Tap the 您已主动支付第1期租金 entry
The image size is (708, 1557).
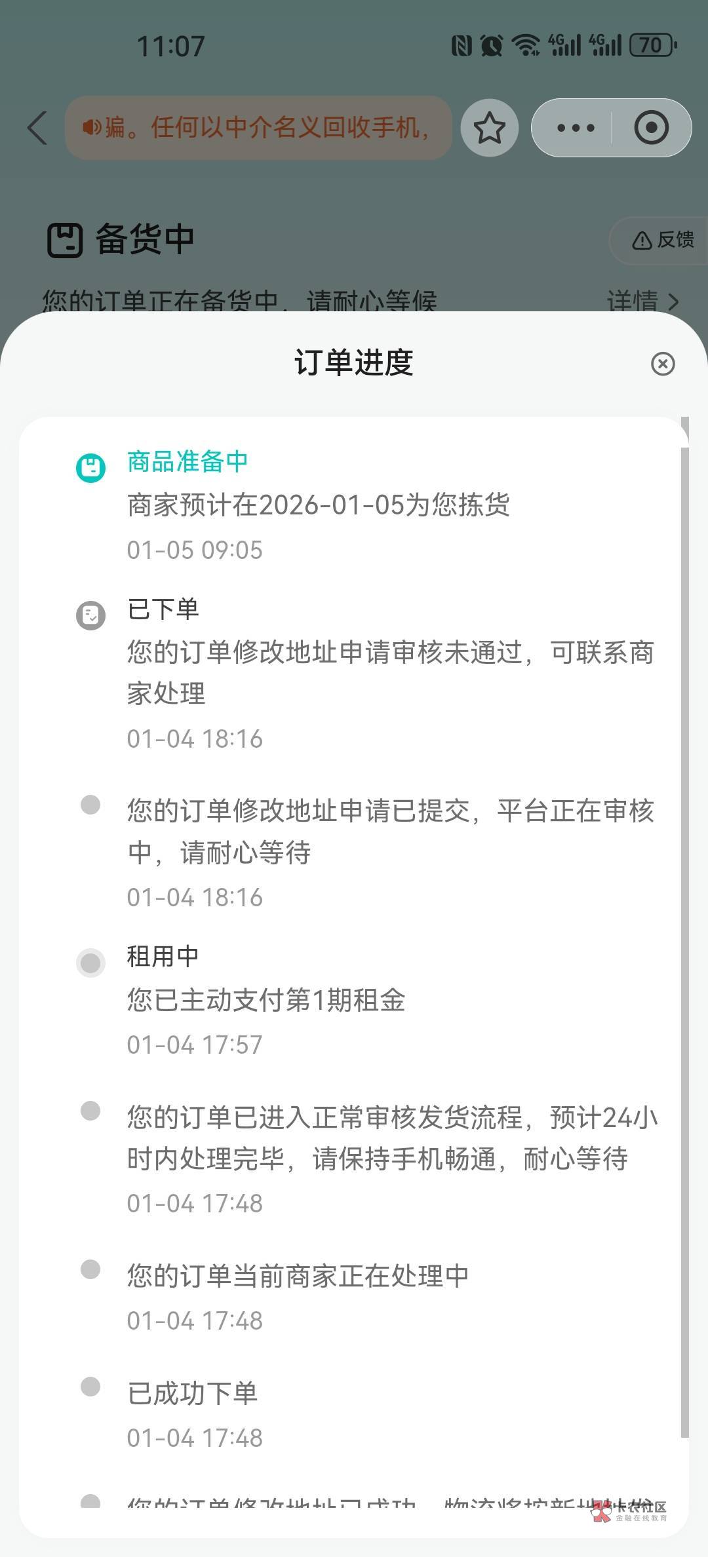click(265, 1001)
